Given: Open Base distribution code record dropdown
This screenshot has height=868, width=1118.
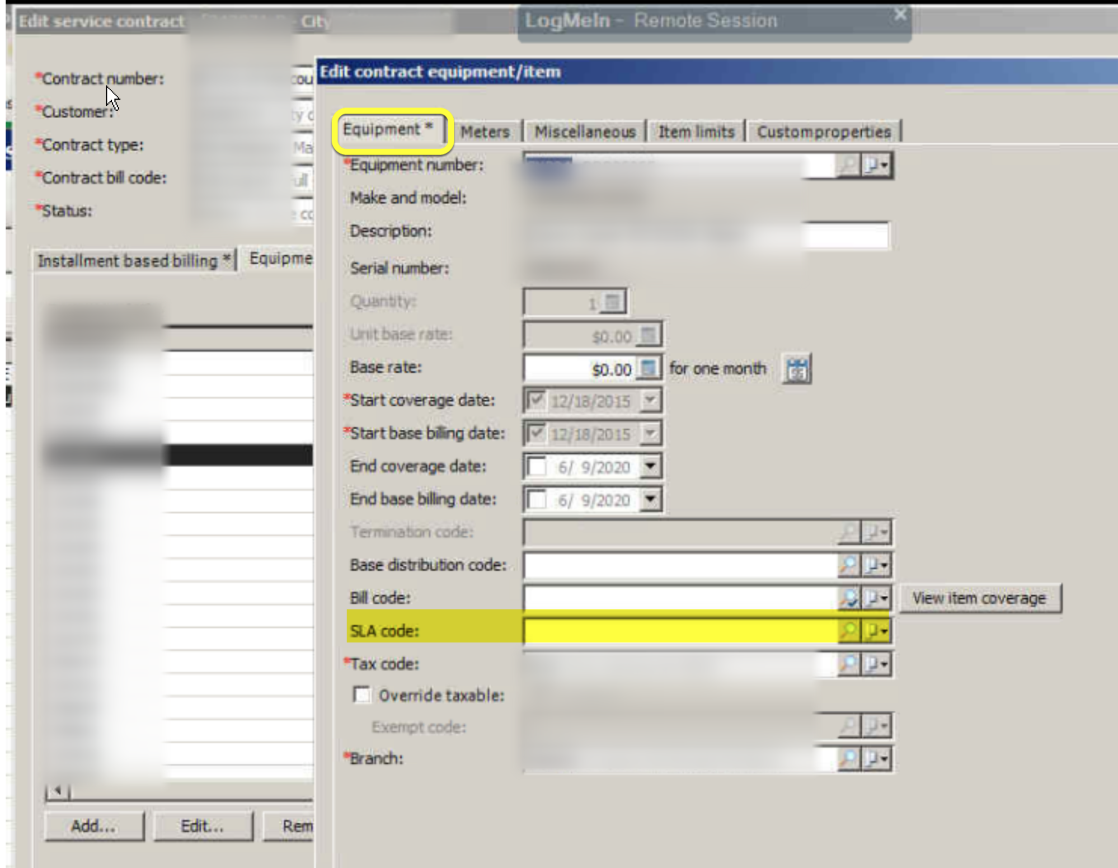Looking at the screenshot, I should click(x=876, y=565).
